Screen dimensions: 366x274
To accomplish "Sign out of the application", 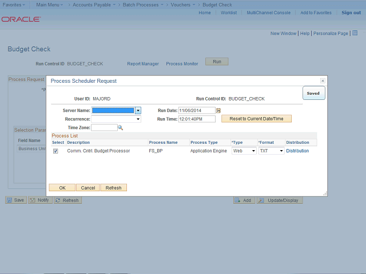I will pos(351,13).
